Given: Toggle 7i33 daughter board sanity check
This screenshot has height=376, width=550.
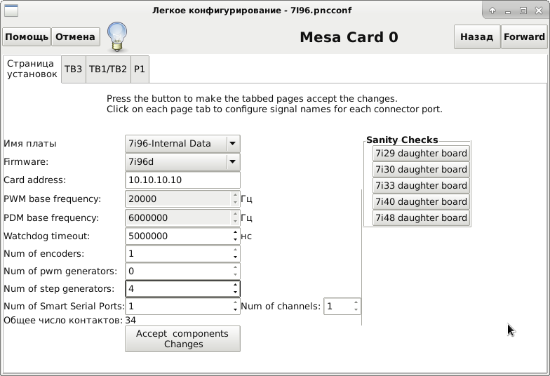Looking at the screenshot, I should (420, 186).
